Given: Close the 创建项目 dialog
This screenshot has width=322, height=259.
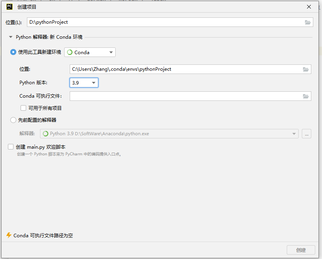Looking at the screenshot, I should (309, 7).
